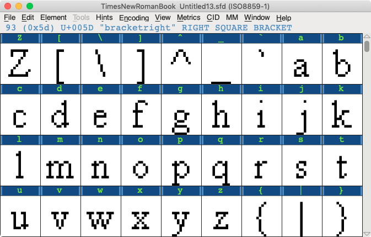The image size is (371, 237).
Task: Select the lowercase b glyph
Action: point(342,64)
